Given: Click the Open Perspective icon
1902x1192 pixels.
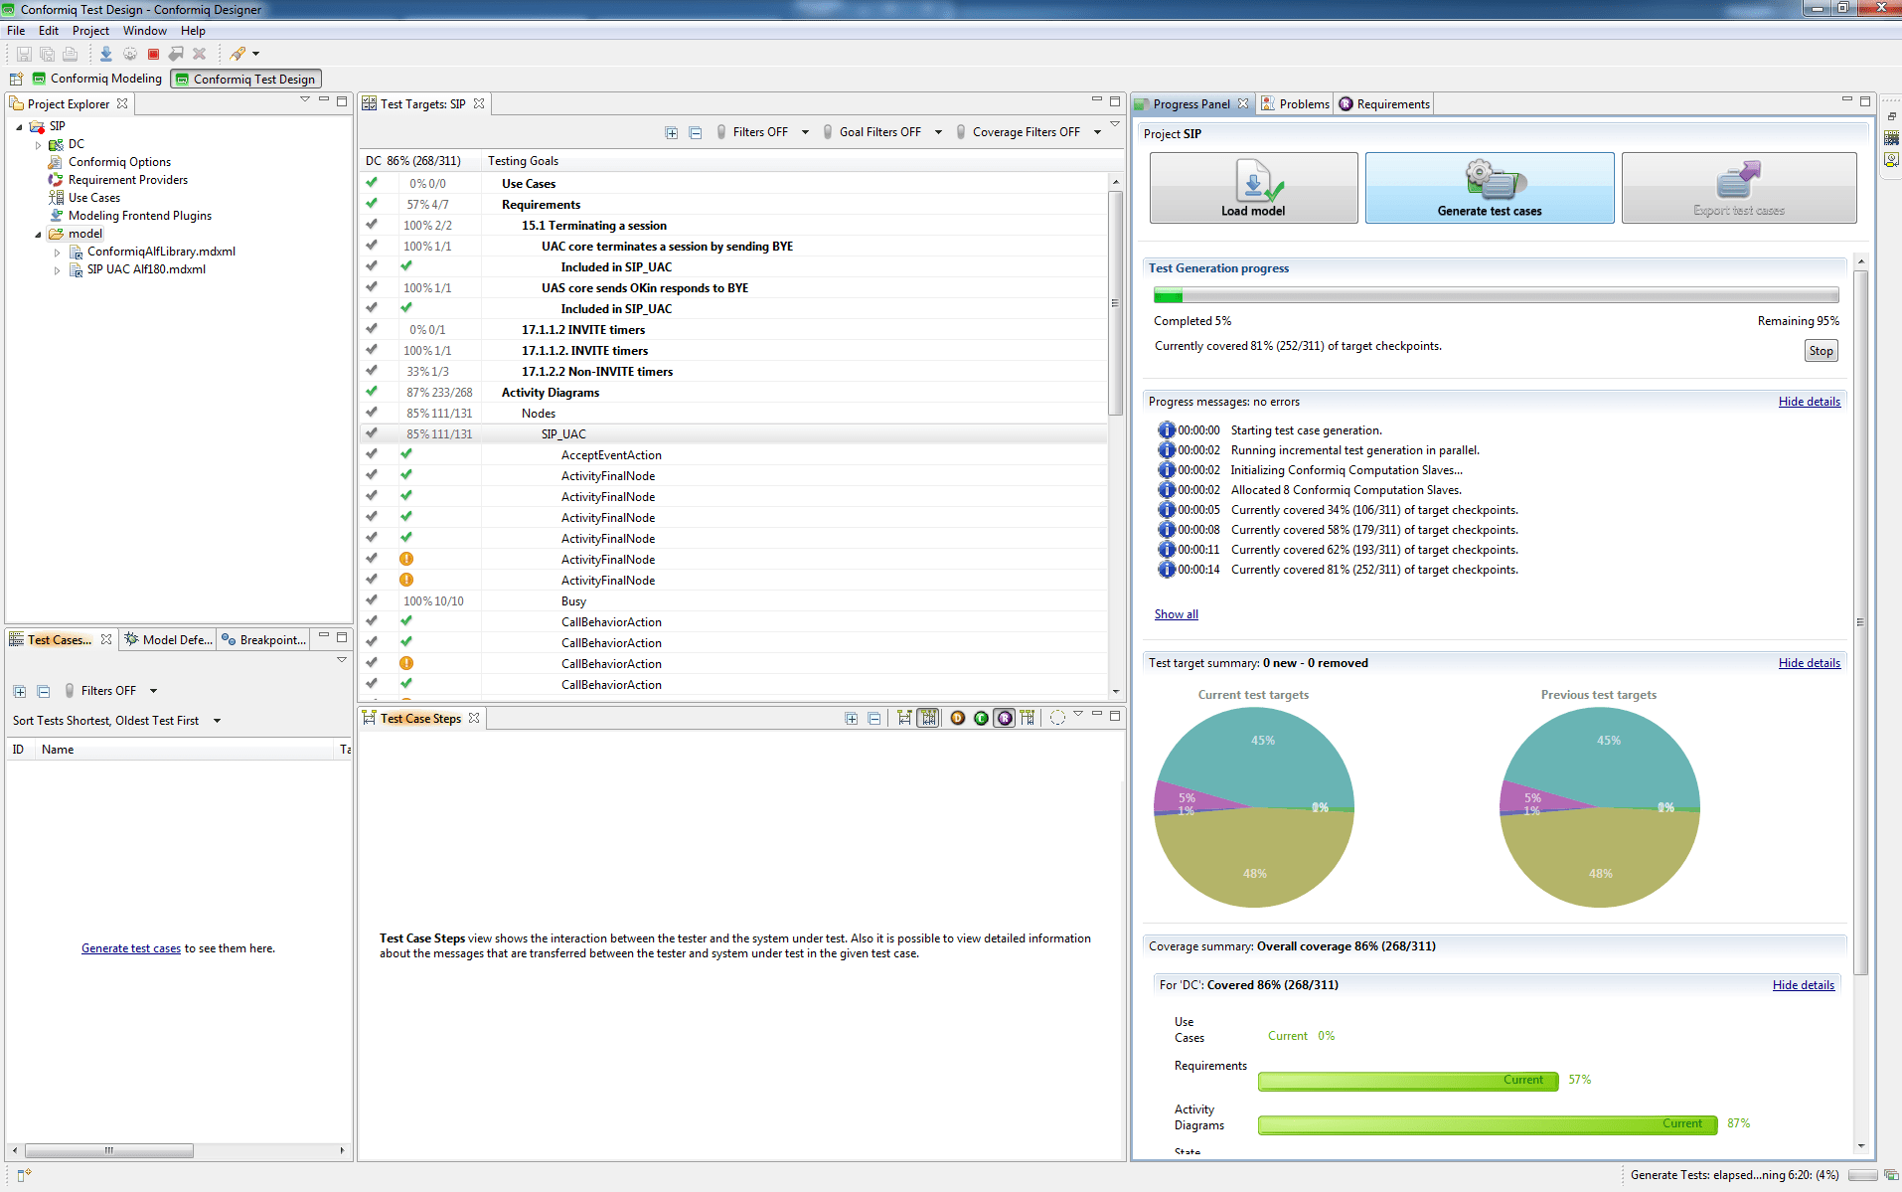Looking at the screenshot, I should point(16,79).
